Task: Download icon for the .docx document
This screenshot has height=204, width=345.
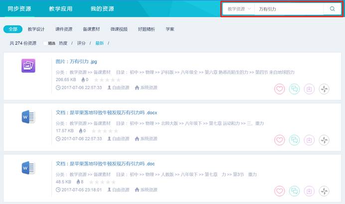Action: pos(309,140)
